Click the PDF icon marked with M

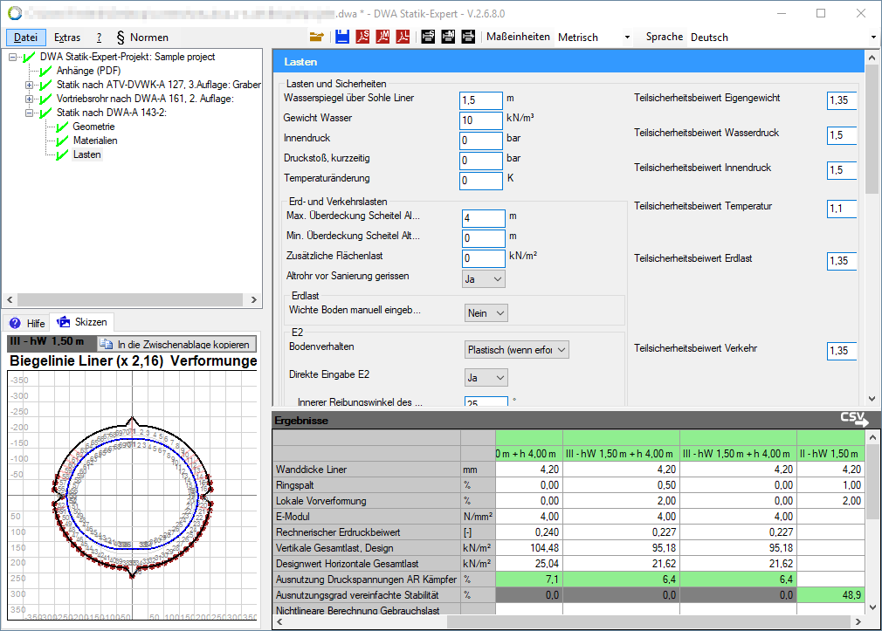pyautogui.click(x=383, y=37)
